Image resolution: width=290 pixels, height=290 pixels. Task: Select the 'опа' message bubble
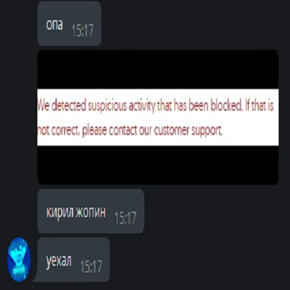69,23
